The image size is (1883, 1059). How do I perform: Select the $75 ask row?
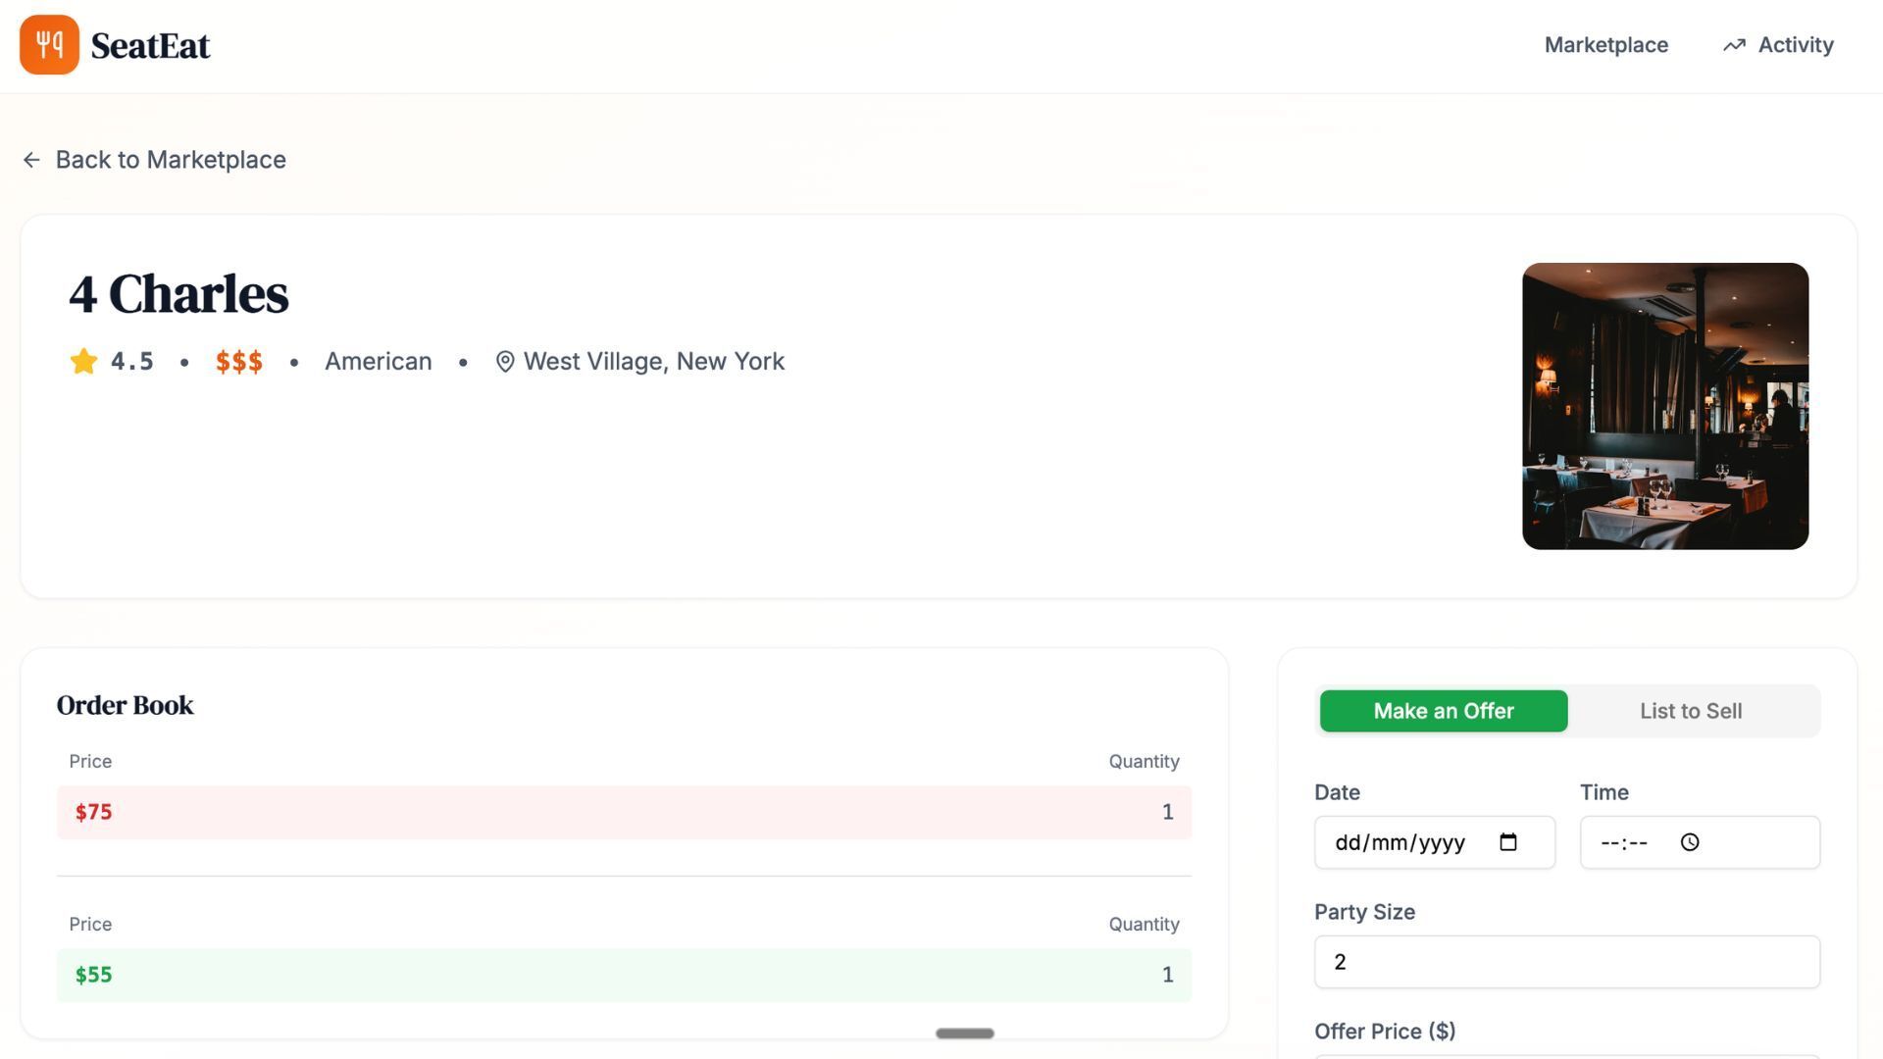[x=624, y=812]
